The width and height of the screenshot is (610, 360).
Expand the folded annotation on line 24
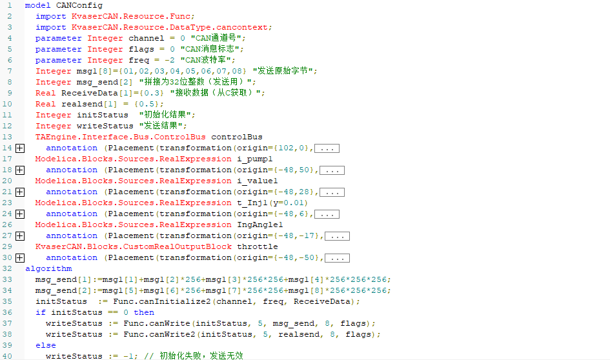click(x=20, y=214)
